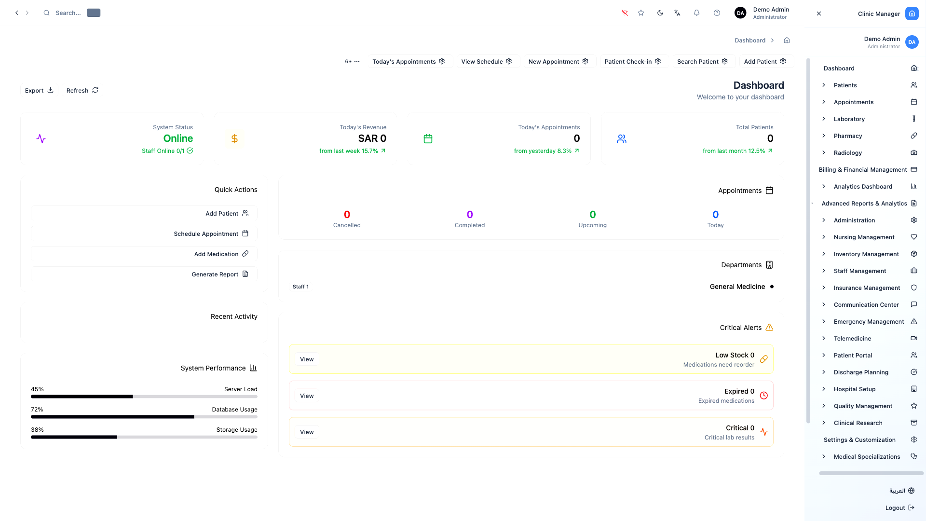Viewport: 926px width, 521px height.
Task: Click the notifications bell icon
Action: coord(696,13)
